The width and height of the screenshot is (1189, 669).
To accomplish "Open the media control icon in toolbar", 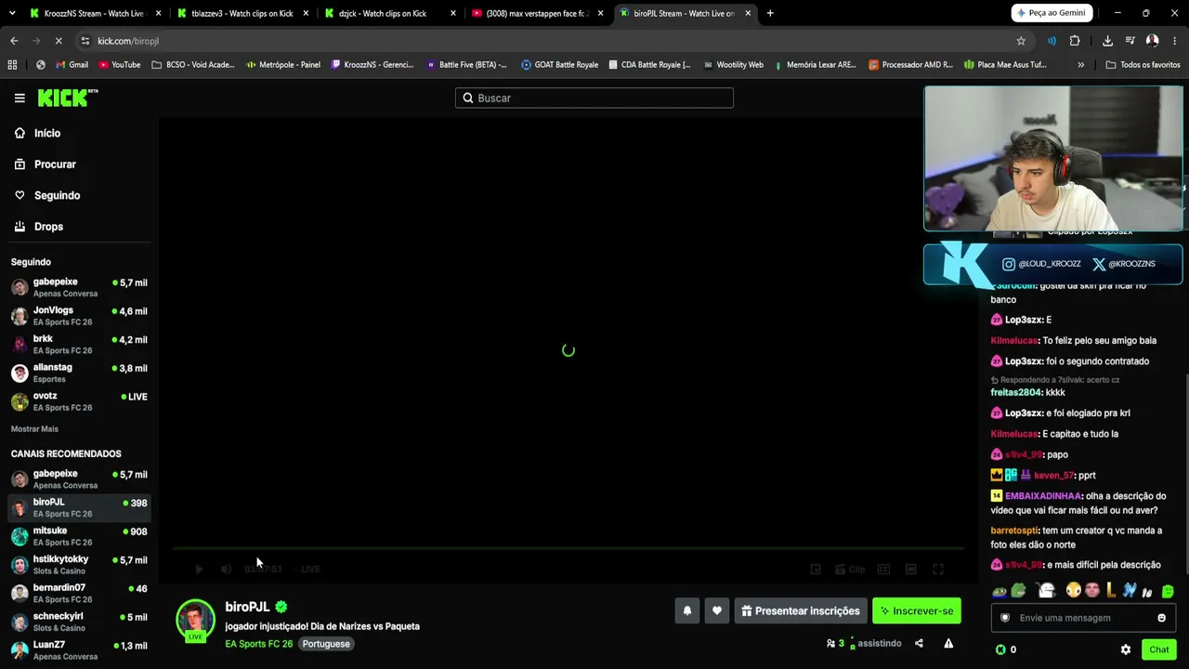I will [1130, 41].
